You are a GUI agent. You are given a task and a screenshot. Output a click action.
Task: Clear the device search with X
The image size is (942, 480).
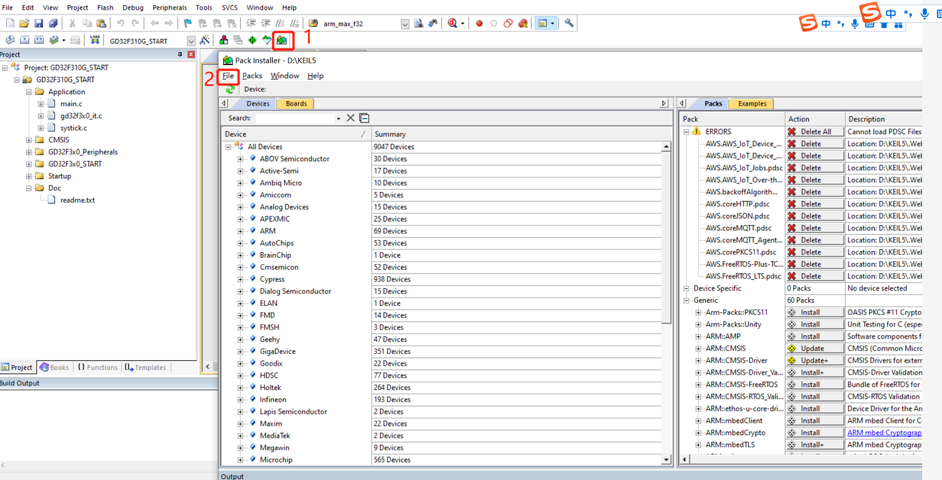click(350, 118)
